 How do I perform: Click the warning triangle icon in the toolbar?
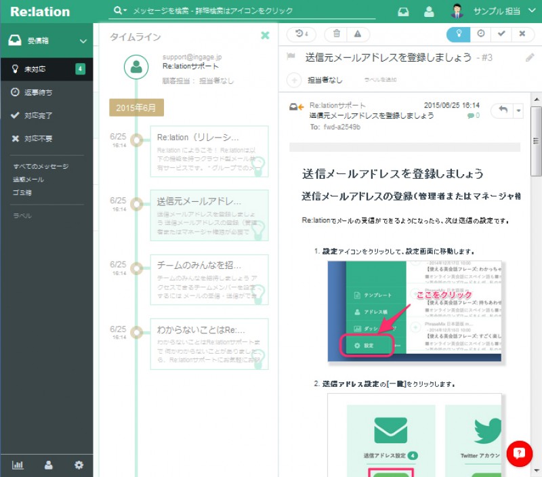(x=358, y=34)
